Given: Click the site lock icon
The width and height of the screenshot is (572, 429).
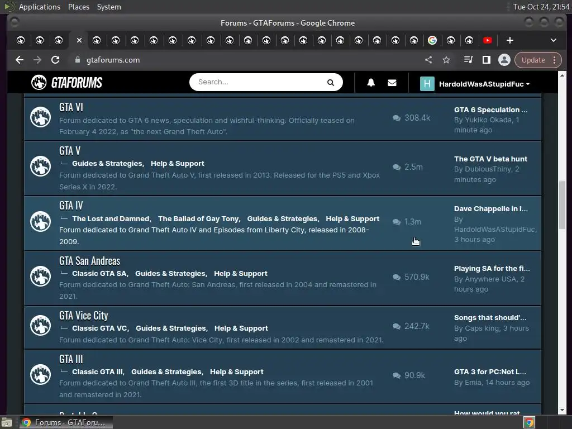Looking at the screenshot, I should point(77,59).
